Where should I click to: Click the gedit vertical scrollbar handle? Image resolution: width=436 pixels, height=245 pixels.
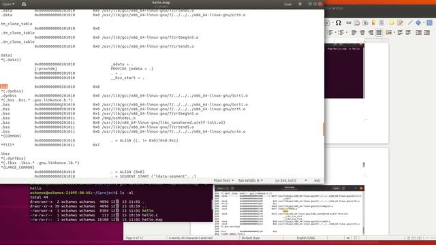324,129
